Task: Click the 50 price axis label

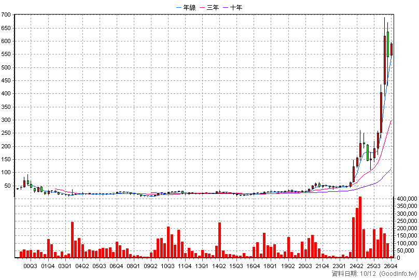Action: (x=7, y=186)
